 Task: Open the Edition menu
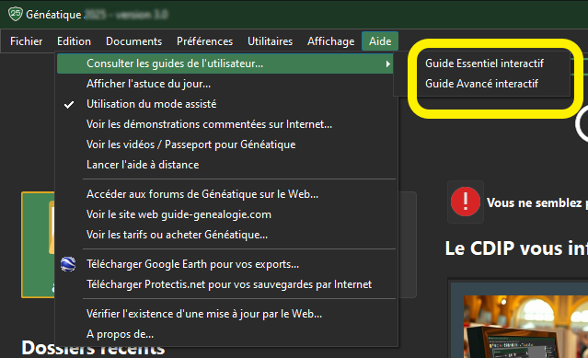pos(74,41)
